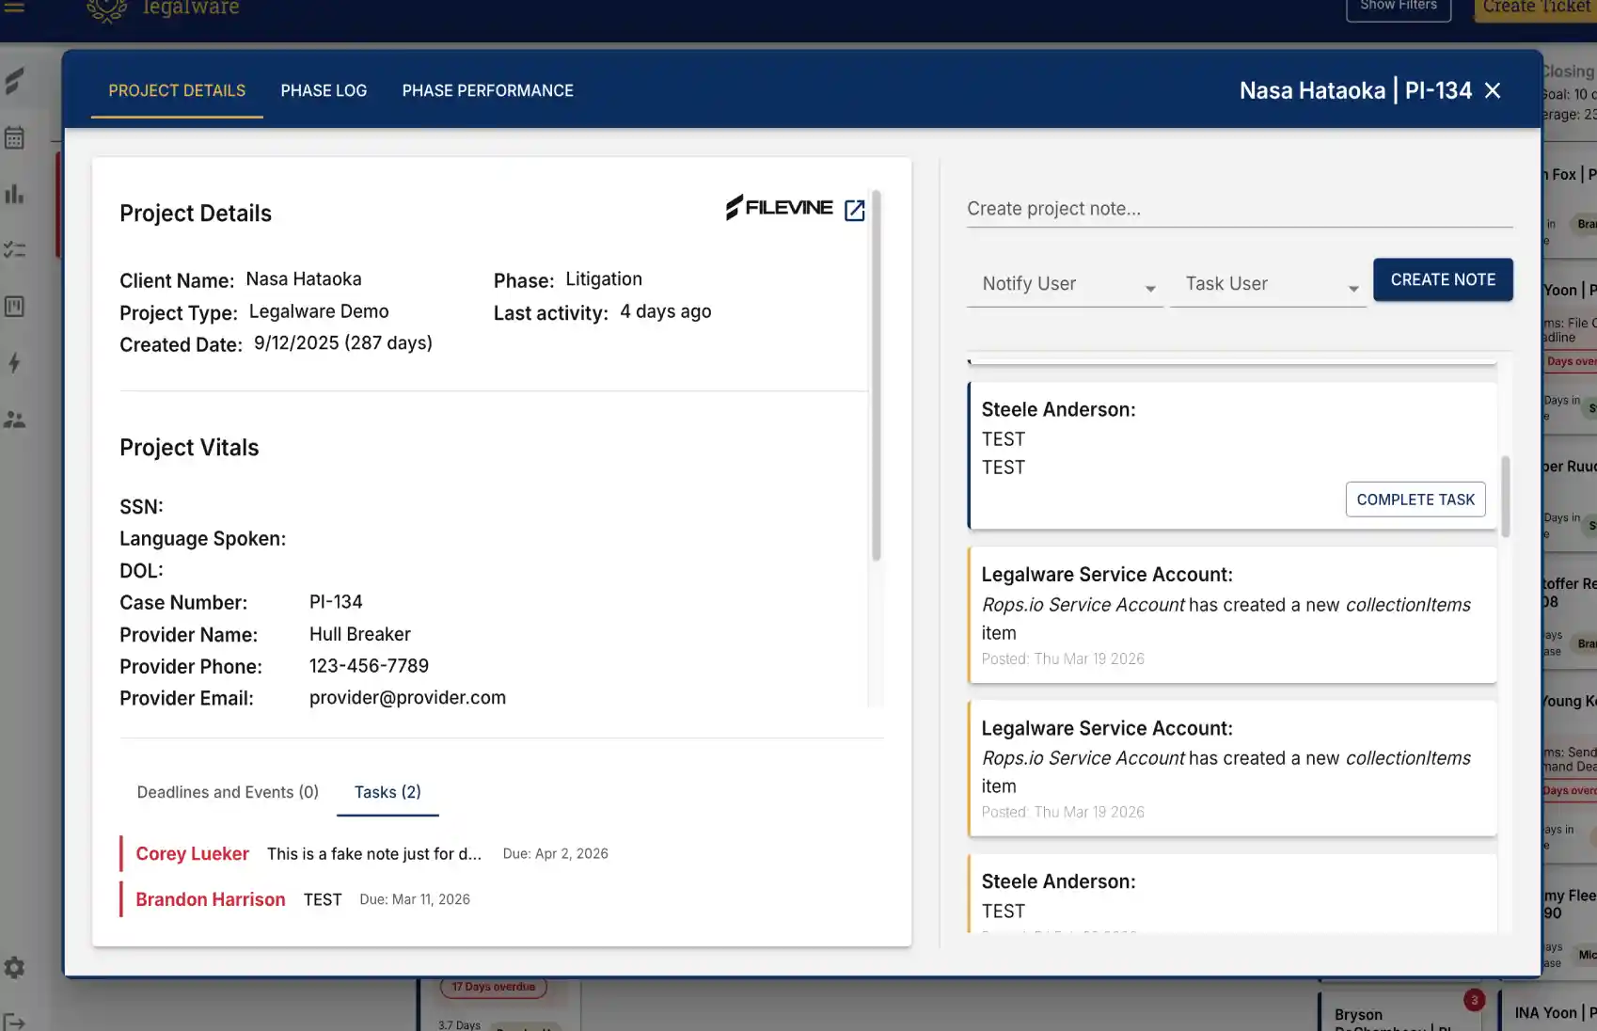1597x1031 pixels.
Task: Select the second Legalware Service Account note
Action: tap(1232, 769)
